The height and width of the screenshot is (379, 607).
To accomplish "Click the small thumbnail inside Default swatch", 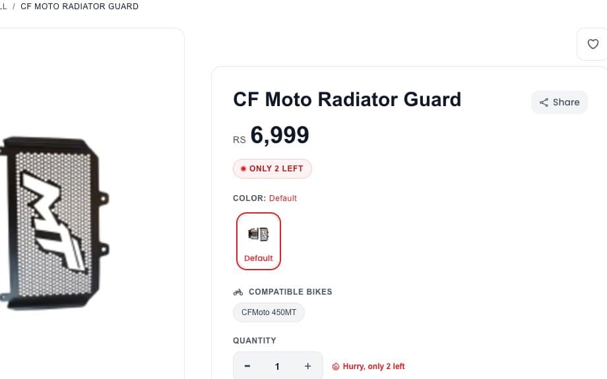I will pyautogui.click(x=259, y=235).
